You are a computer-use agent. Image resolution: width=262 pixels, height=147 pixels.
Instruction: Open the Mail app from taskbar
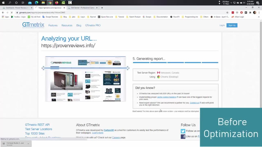(x=30, y=3)
